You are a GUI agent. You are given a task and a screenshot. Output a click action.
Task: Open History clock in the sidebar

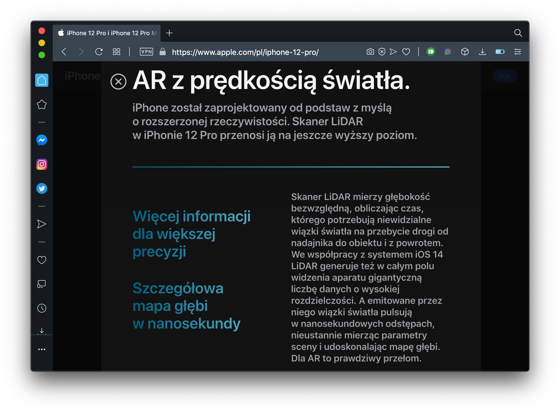click(42, 308)
